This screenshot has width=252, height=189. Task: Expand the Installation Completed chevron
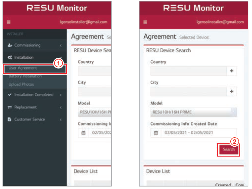coord(60,95)
